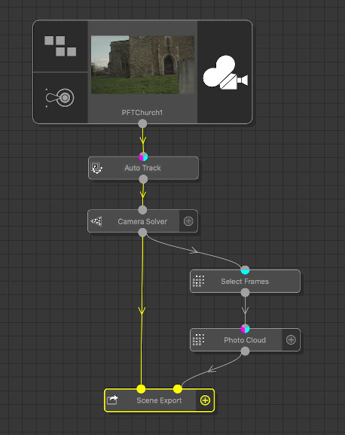
Task: Click the movie camera icon on PFTChurch1
Action: (x=225, y=72)
